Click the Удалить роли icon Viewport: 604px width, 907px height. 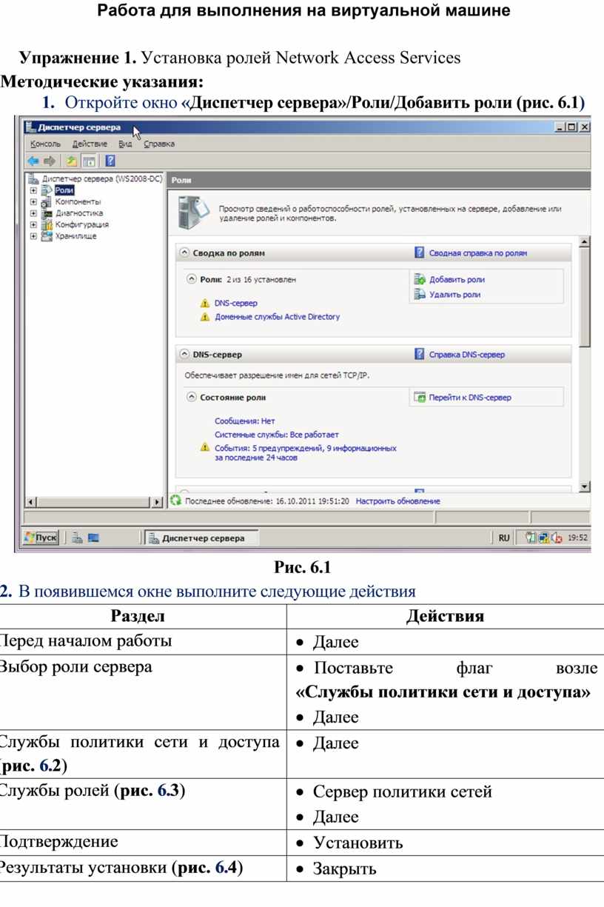click(419, 295)
